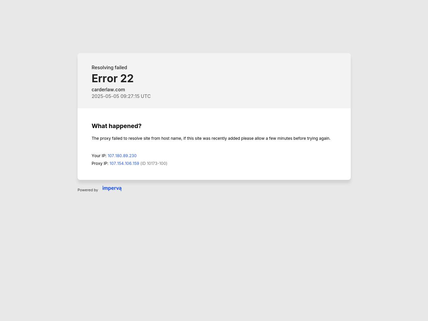The height and width of the screenshot is (321, 428).
Task: Click the Proxy IP label
Action: tap(100, 164)
